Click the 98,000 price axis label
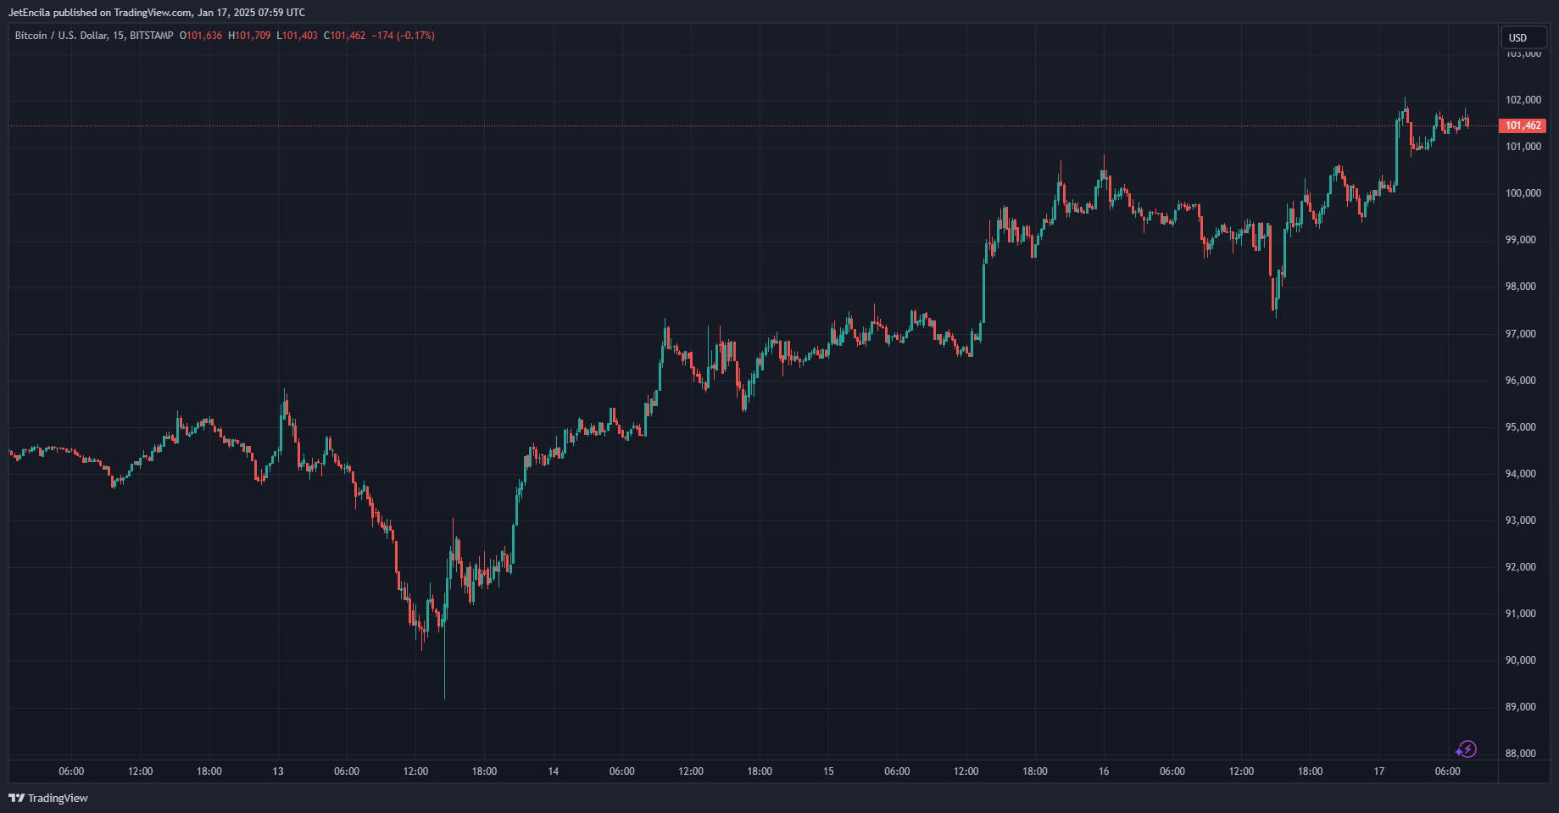The height and width of the screenshot is (813, 1559). (x=1521, y=287)
